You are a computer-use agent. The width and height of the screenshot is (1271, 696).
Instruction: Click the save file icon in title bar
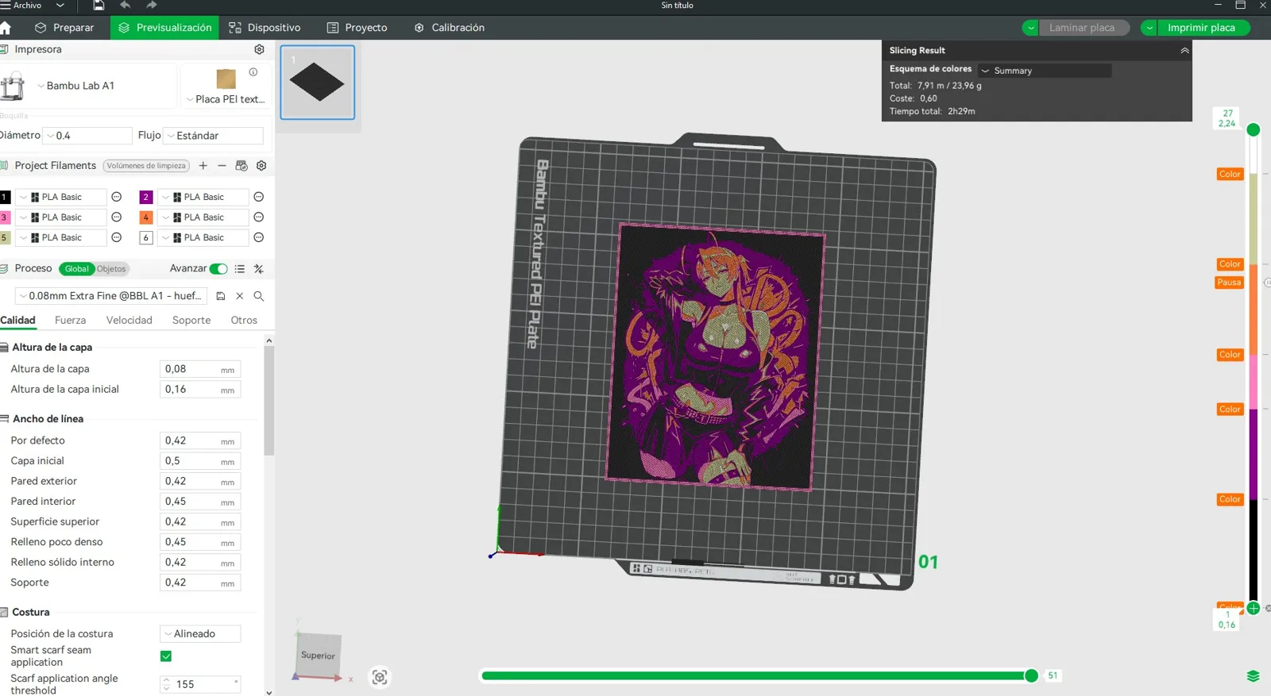pyautogui.click(x=99, y=6)
